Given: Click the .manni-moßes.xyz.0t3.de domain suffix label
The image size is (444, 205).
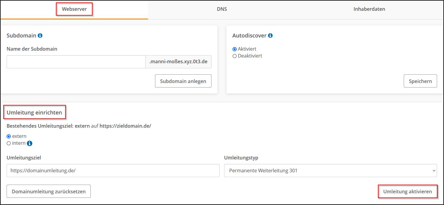Looking at the screenshot, I should tap(178, 61).
